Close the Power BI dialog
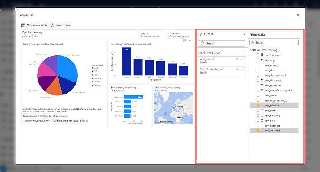 298,15
